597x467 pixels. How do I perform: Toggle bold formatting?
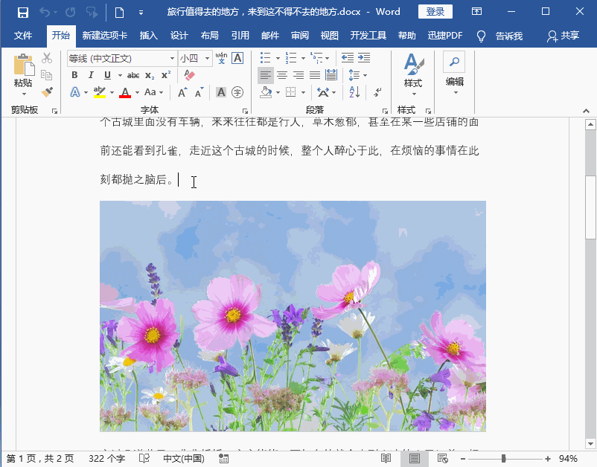[74, 75]
